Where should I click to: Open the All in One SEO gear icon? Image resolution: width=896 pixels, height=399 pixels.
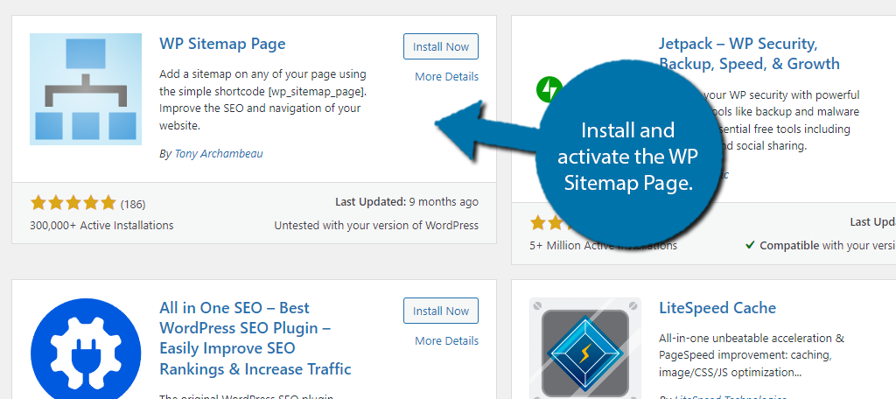[x=86, y=348]
